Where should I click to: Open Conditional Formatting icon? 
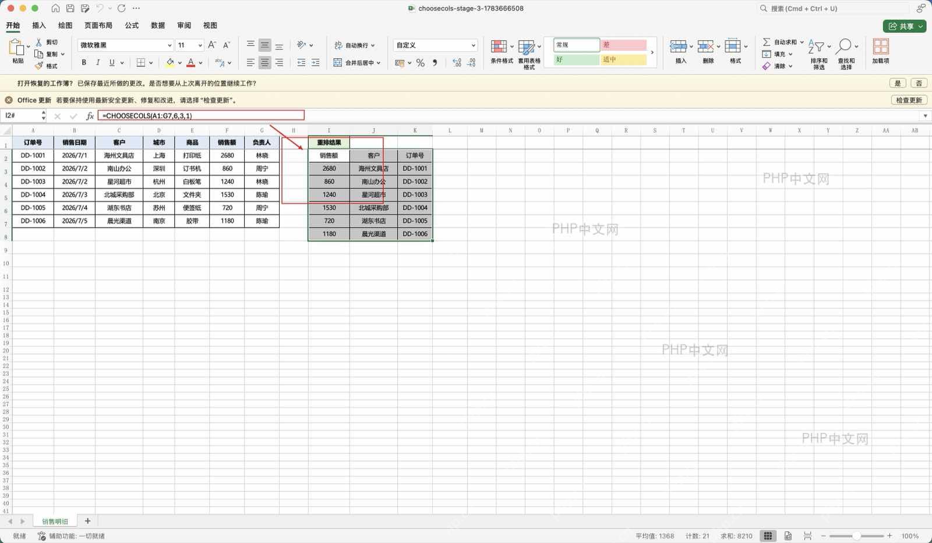[499, 47]
